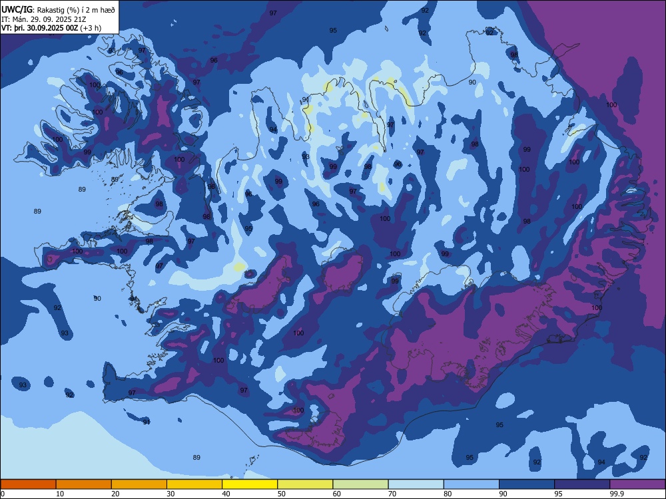The image size is (666, 499).
Task: Click the Rakastig (%) í 2 m hæð label
Action: 76,10
